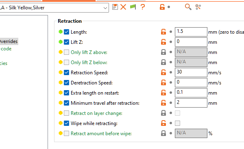
Task: Uncheck the Length override checkbox
Action: point(66,32)
